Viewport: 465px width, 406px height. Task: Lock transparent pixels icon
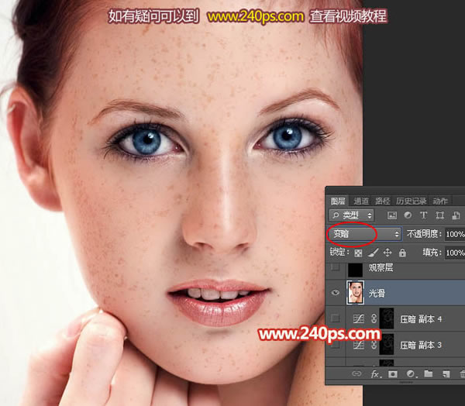358,253
